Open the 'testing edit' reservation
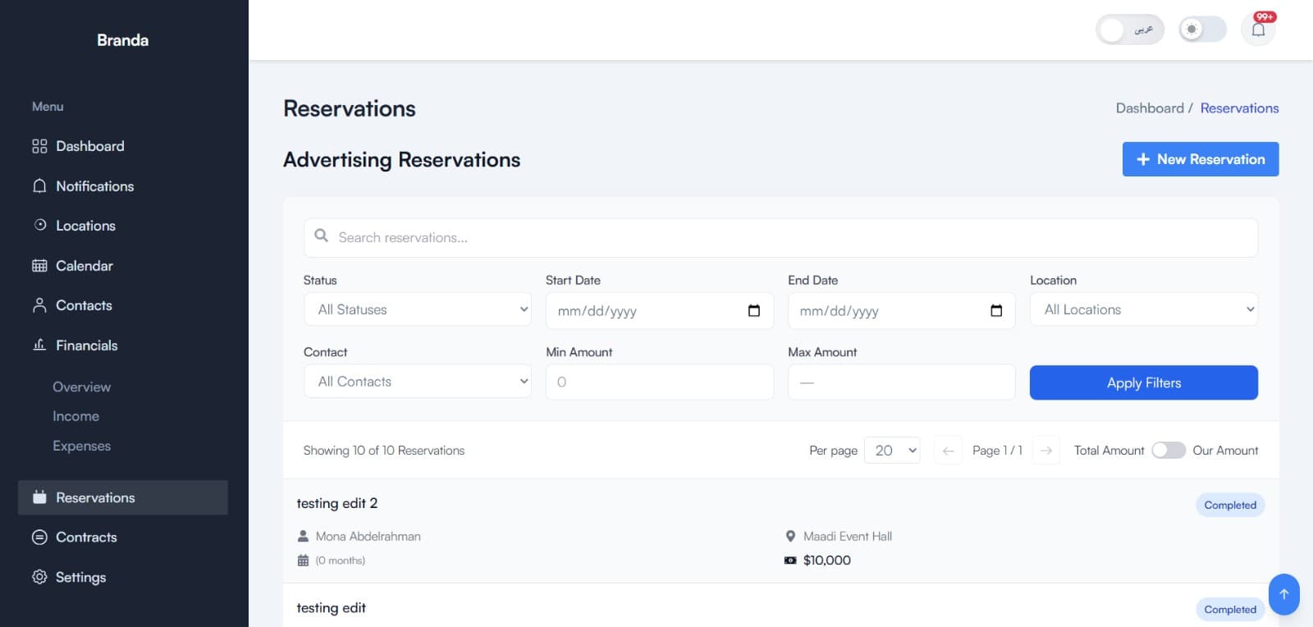This screenshot has width=1313, height=627. pyautogui.click(x=332, y=607)
